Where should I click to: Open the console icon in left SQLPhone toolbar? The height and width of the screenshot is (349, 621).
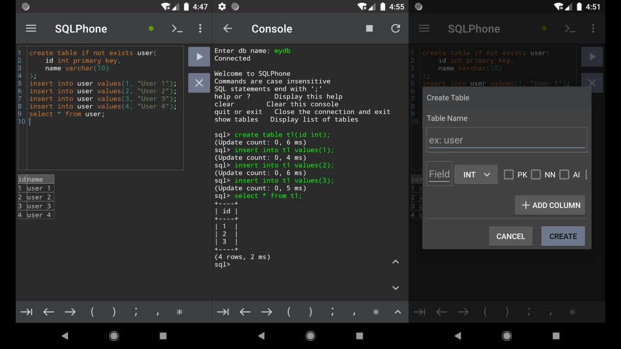click(x=177, y=29)
